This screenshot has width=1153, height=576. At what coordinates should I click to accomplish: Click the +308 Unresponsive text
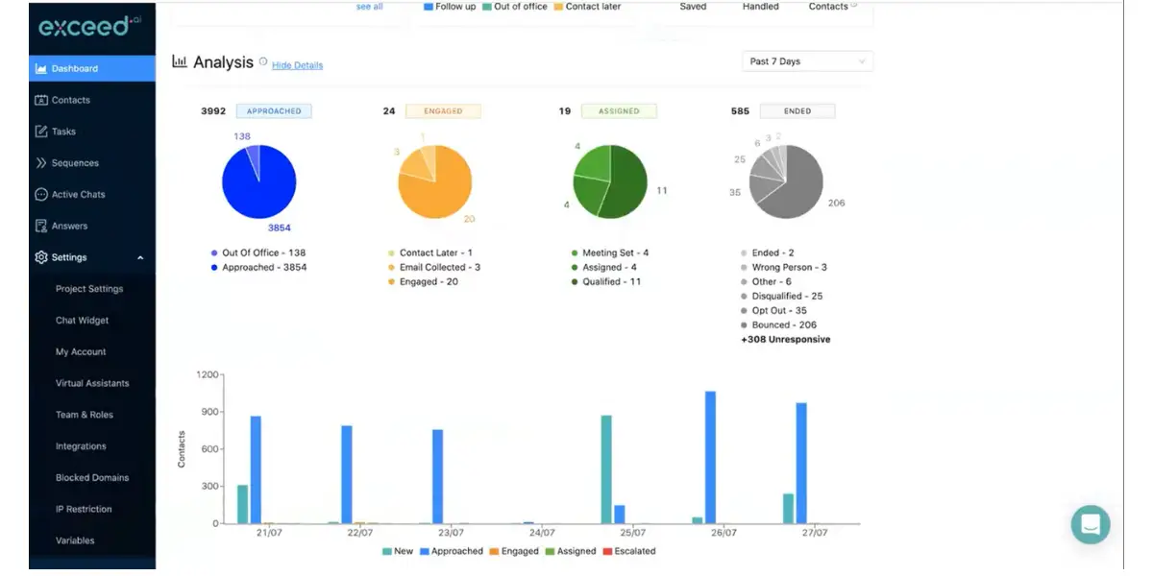pyautogui.click(x=786, y=340)
